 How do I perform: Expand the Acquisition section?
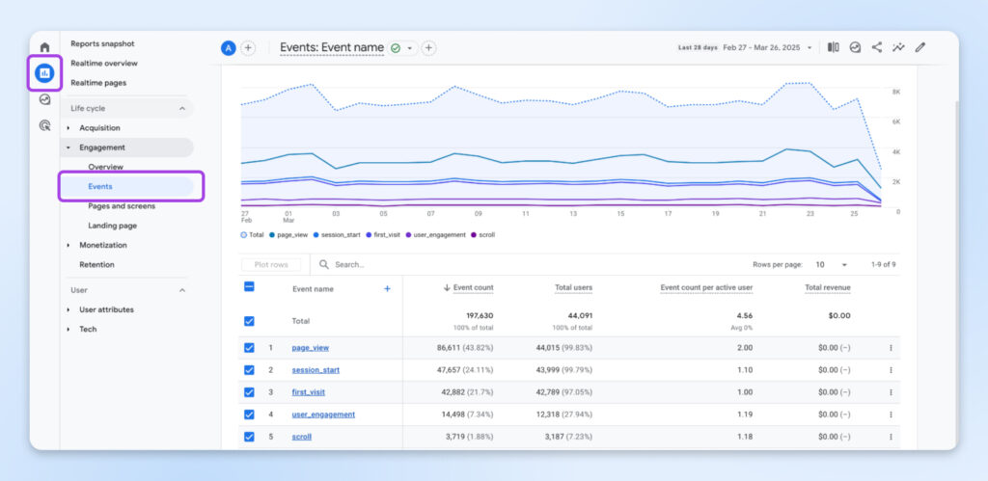pyautogui.click(x=100, y=128)
